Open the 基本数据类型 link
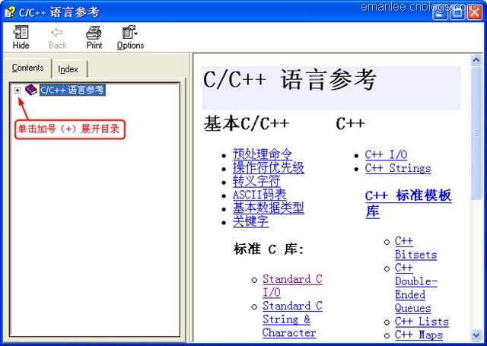Image resolution: width=487 pixels, height=346 pixels. pos(269,208)
